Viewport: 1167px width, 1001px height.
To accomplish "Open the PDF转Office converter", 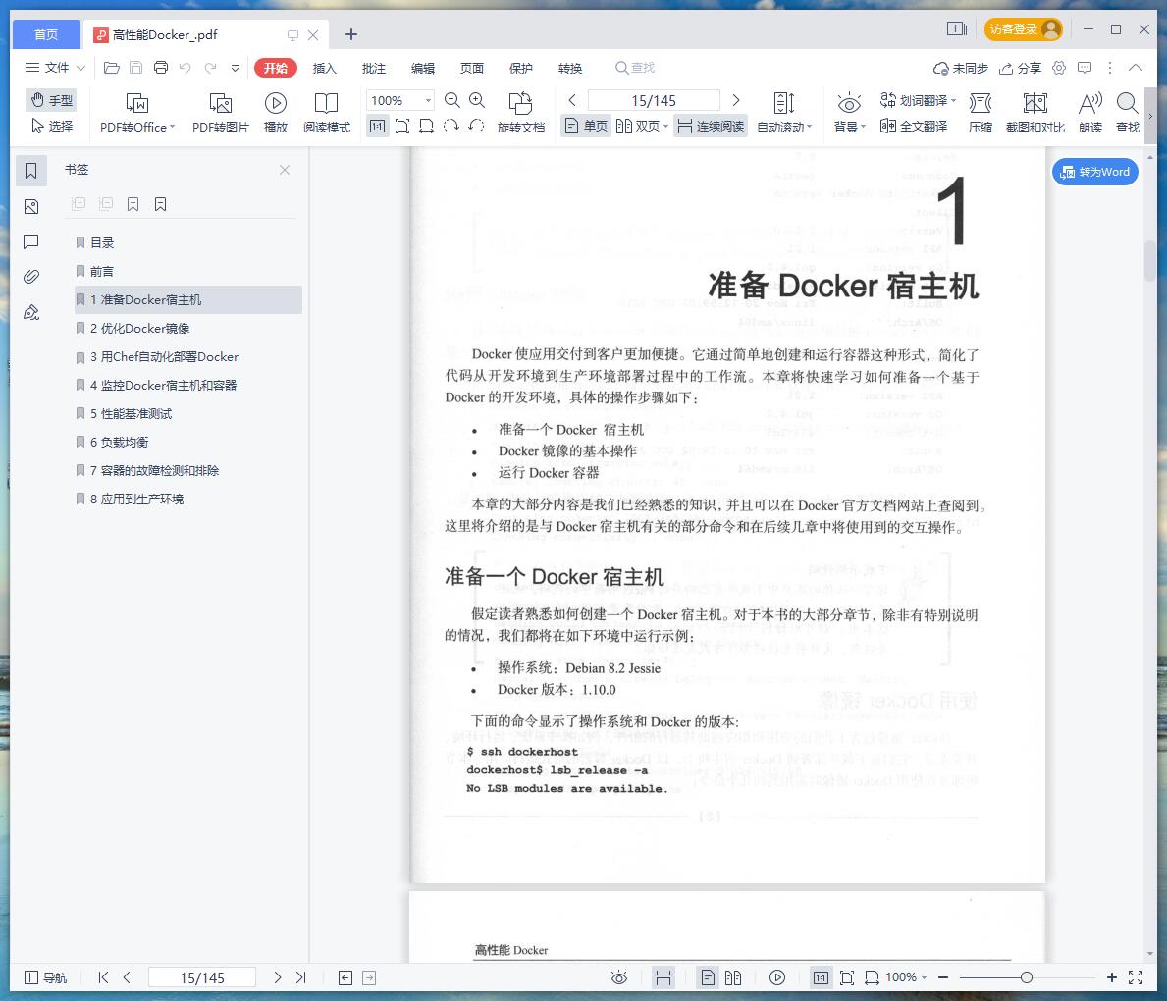I will 137,113.
